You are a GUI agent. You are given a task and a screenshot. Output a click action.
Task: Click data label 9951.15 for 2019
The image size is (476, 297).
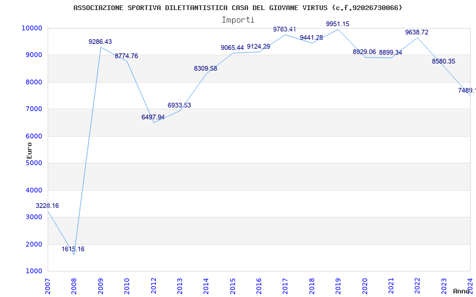pos(337,24)
